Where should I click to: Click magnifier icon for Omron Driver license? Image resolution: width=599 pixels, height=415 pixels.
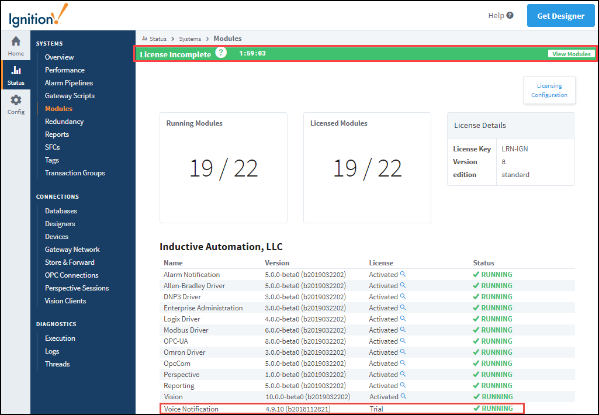tap(403, 351)
